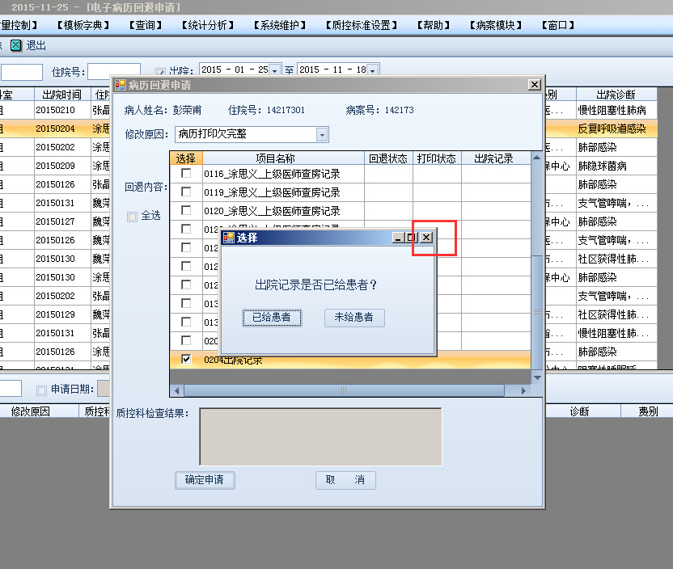Click the 确定申请 button

tap(205, 480)
